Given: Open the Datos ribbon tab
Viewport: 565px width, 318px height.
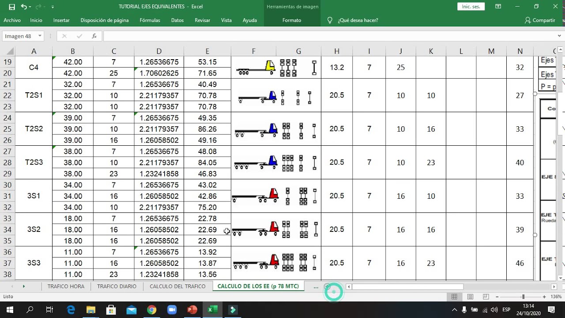Looking at the screenshot, I should click(x=177, y=20).
